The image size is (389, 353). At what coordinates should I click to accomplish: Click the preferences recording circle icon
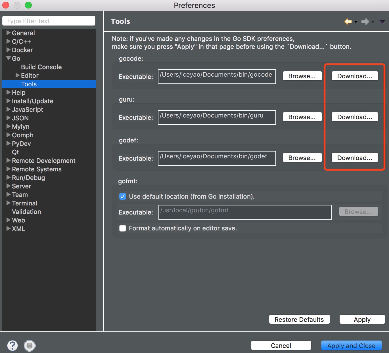tap(30, 345)
